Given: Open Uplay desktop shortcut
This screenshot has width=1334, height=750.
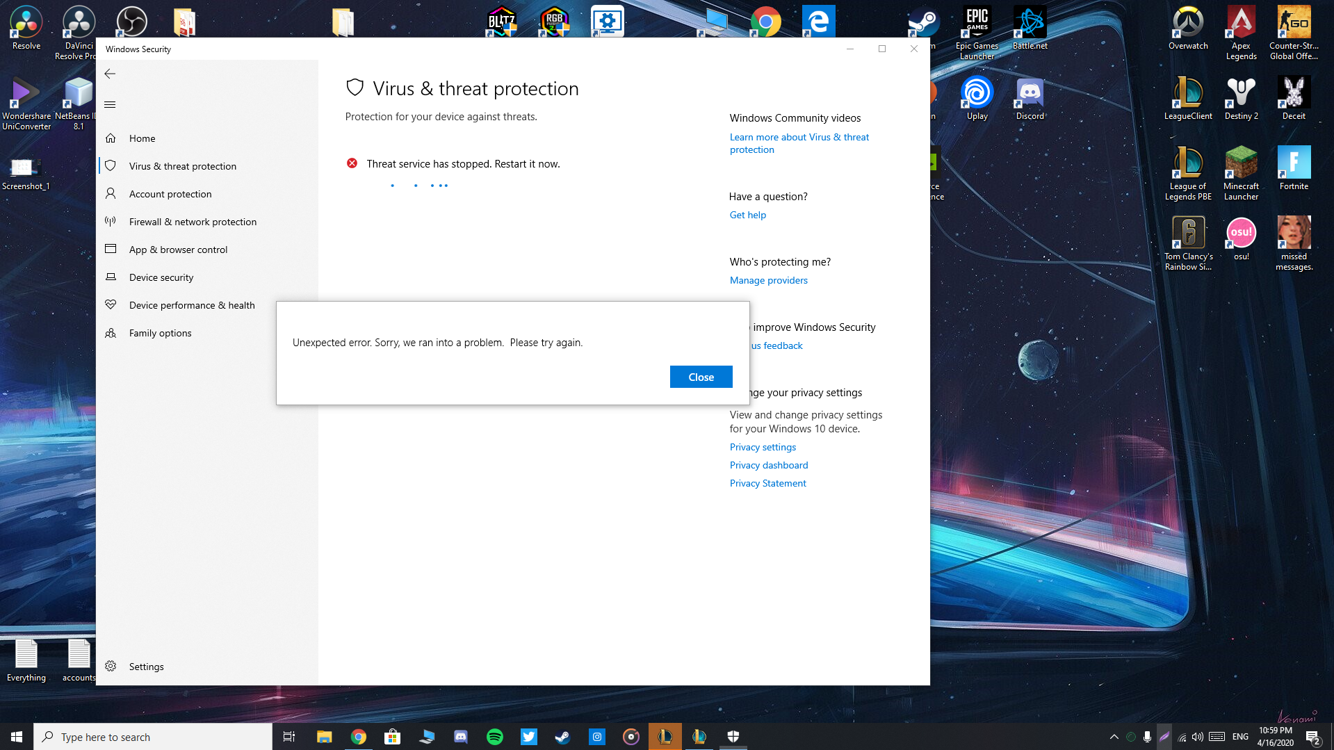Looking at the screenshot, I should (x=977, y=99).
